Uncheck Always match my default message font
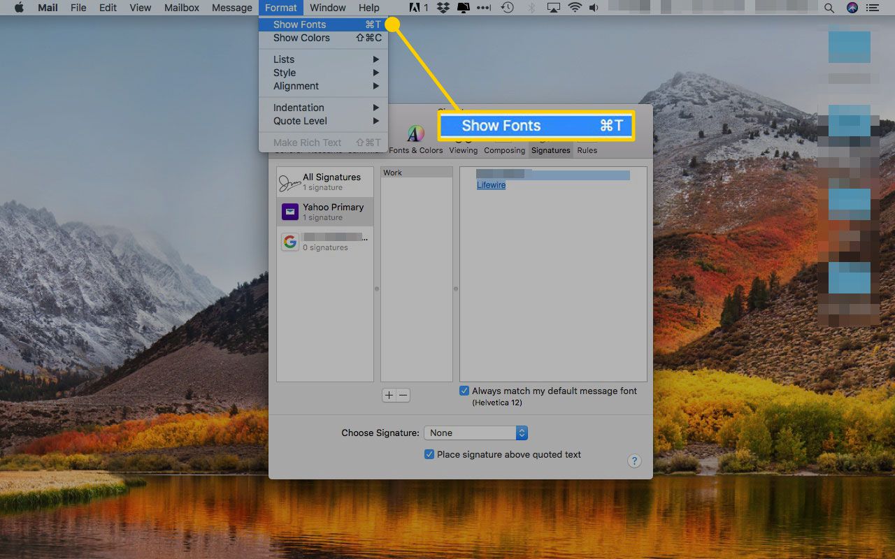 click(464, 391)
